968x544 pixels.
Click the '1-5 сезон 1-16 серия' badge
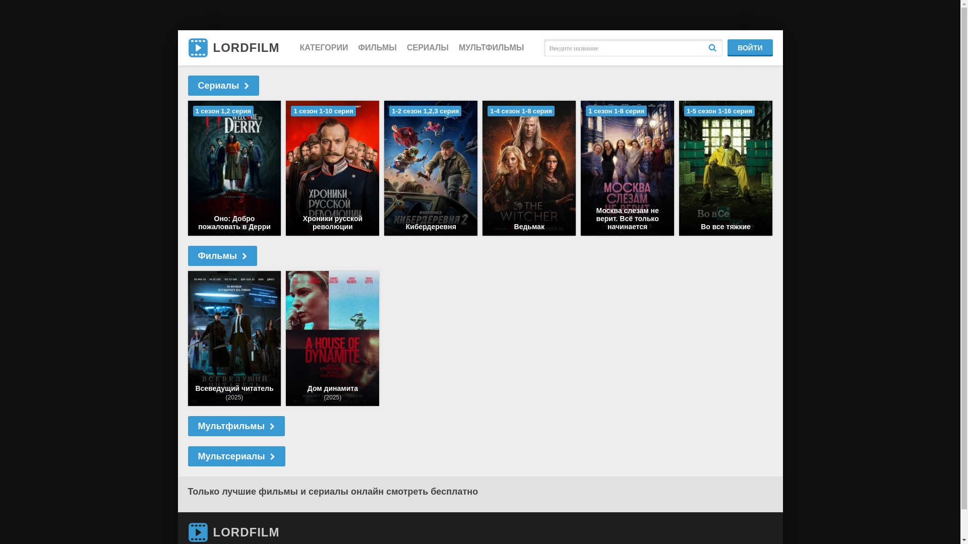pos(719,111)
